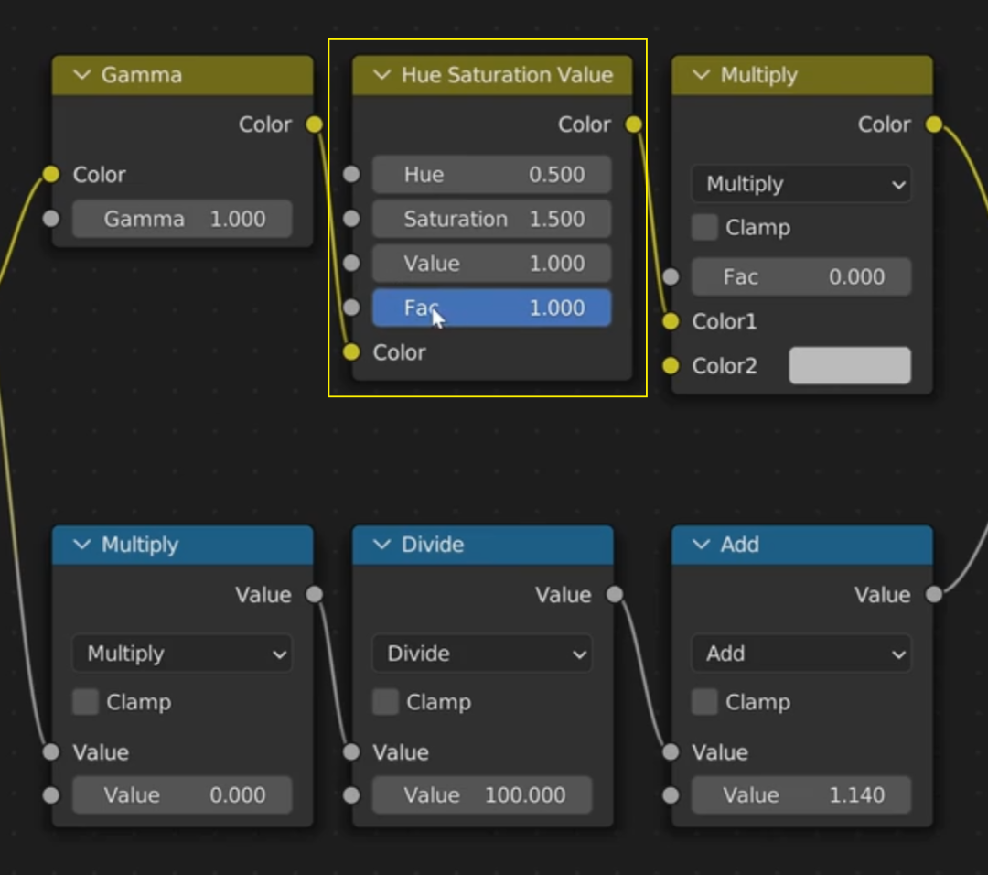Collapse the Add node using its chevron
Viewport: 988px width, 875px height.
point(702,545)
